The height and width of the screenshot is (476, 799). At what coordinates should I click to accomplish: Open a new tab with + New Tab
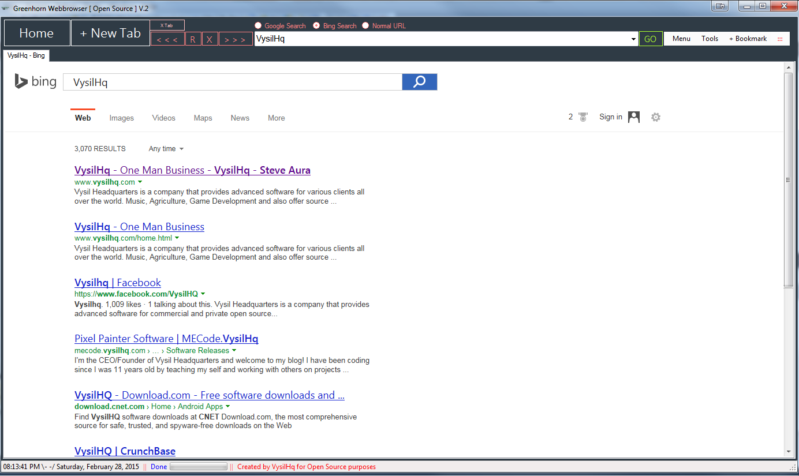point(110,33)
